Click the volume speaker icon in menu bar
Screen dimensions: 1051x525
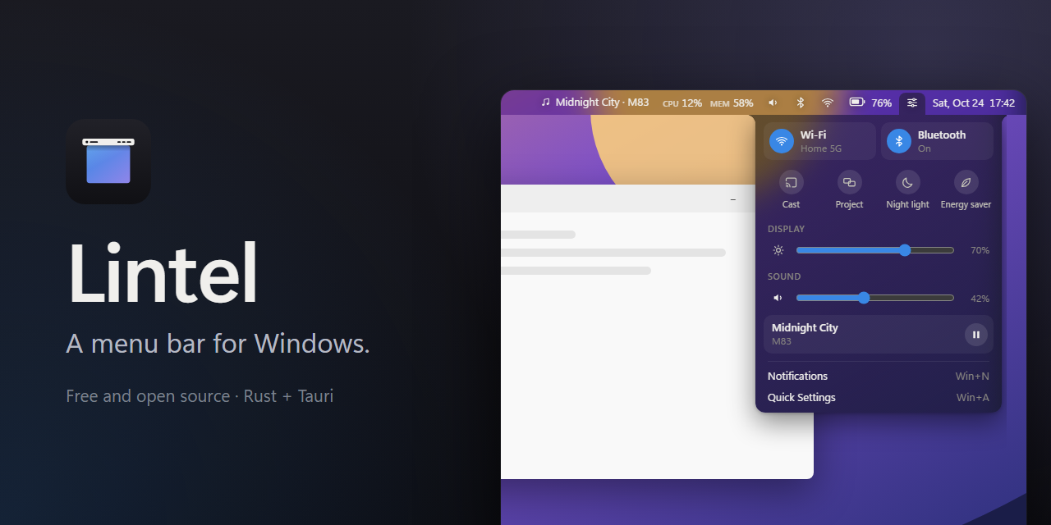tap(773, 103)
